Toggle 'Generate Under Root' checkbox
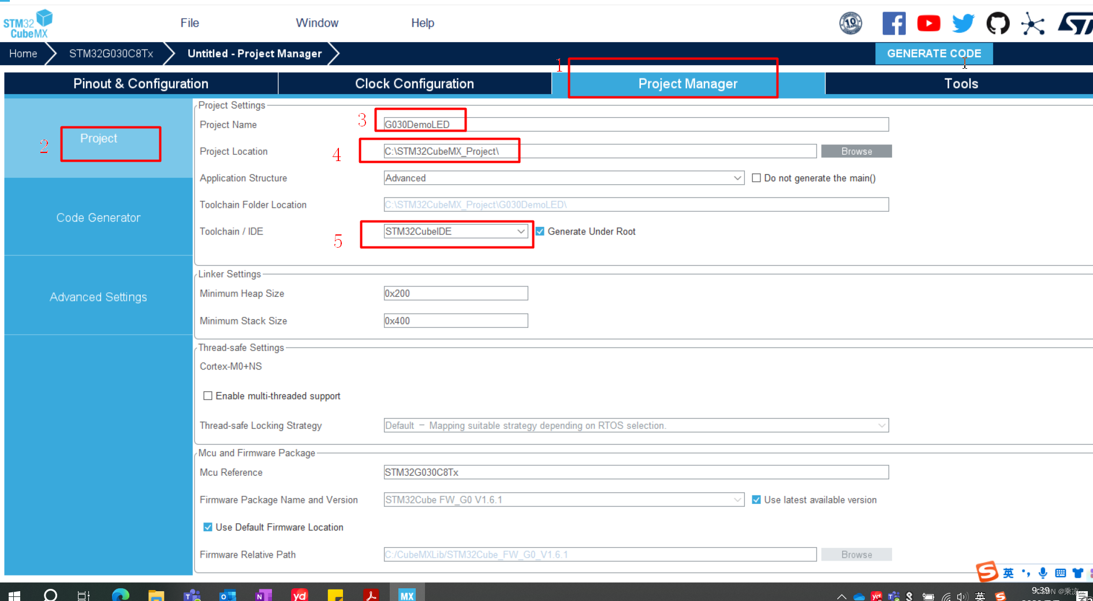1093x601 pixels. (540, 232)
